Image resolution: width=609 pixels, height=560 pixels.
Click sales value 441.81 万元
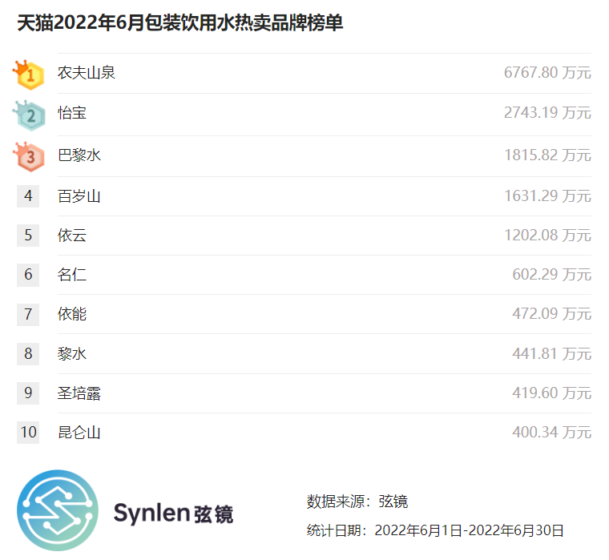click(551, 354)
